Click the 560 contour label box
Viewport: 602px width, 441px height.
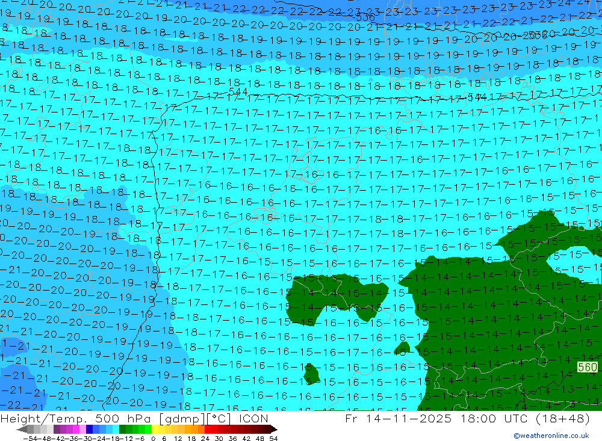point(588,368)
